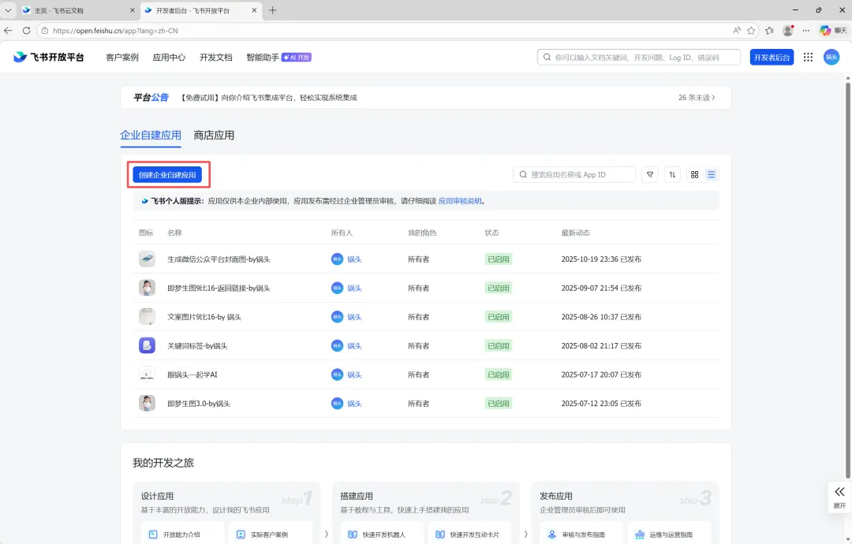
Task: Open 审核与发布指南 card
Action: [x=581, y=533]
